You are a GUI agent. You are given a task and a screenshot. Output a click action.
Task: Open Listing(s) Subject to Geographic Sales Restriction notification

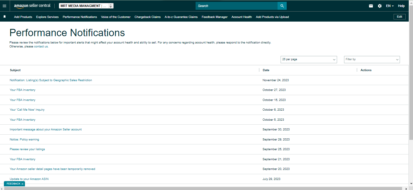(x=51, y=80)
